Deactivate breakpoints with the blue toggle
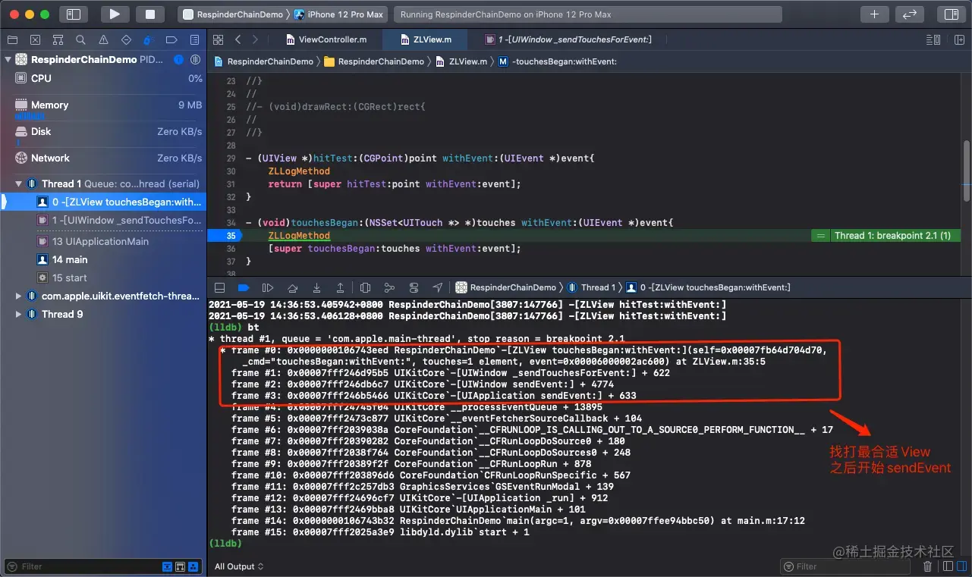 coord(244,287)
